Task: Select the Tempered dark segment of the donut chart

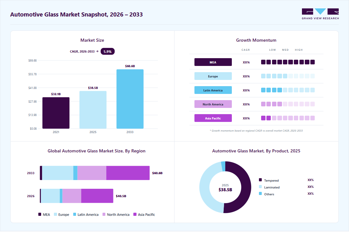Action: tap(246, 187)
